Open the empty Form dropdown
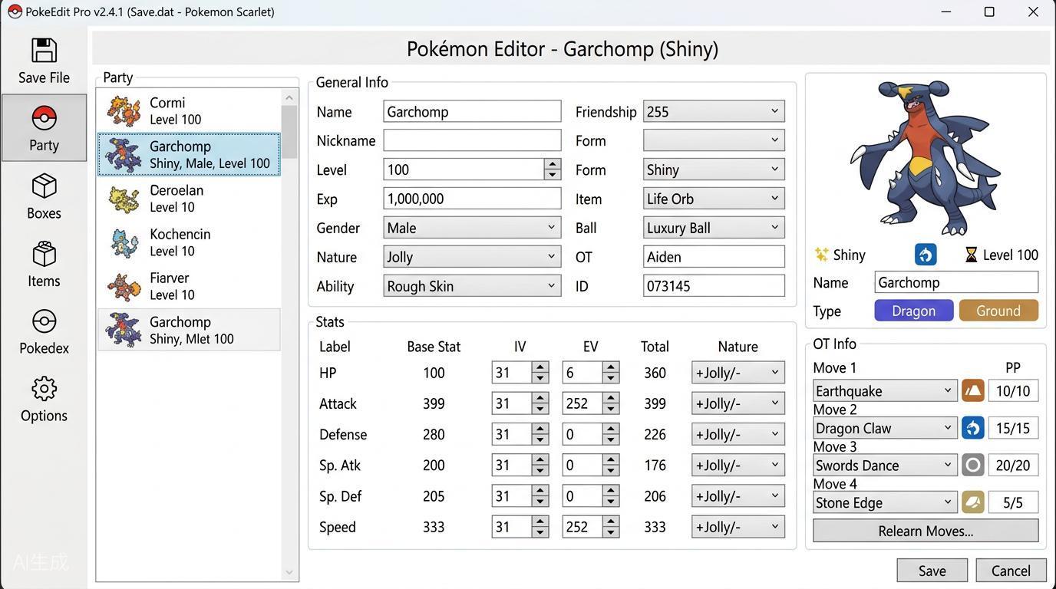The height and width of the screenshot is (589, 1056). tap(714, 140)
